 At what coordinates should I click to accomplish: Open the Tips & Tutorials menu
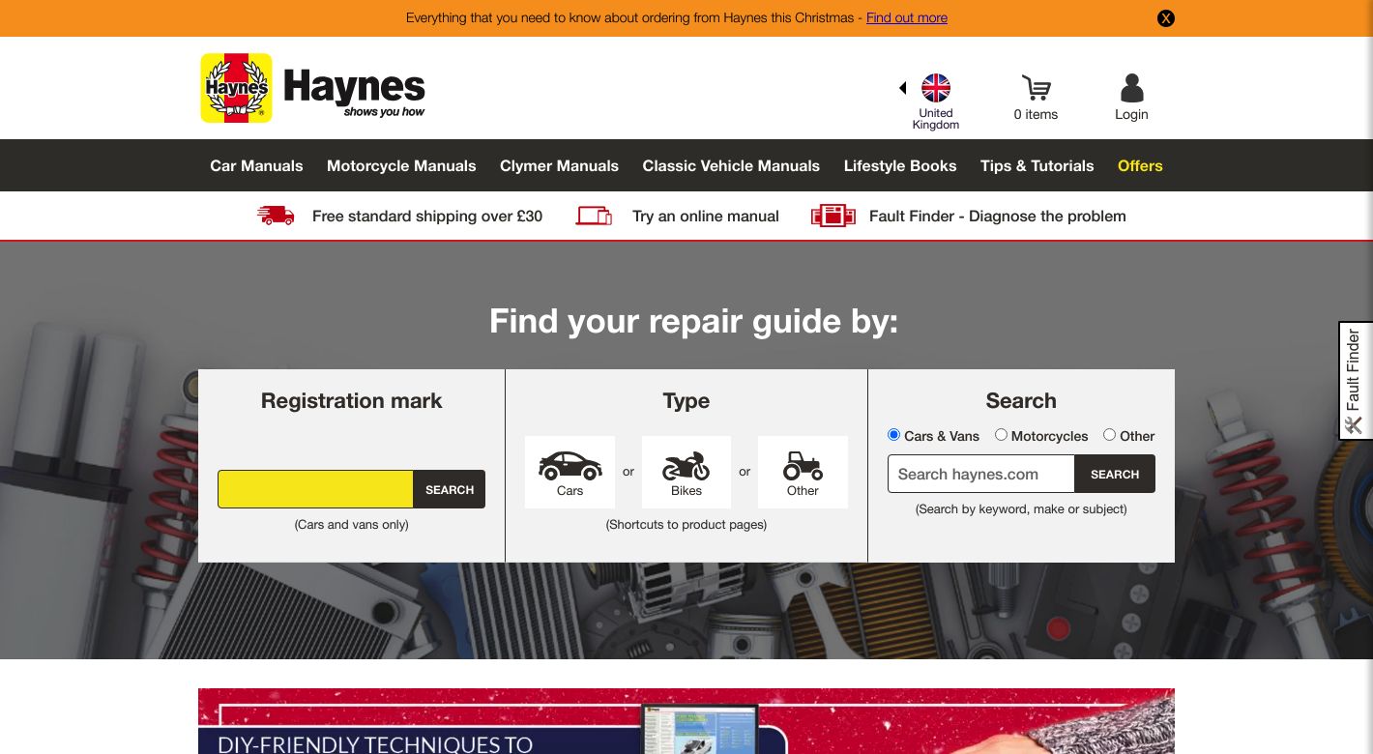click(x=1037, y=165)
